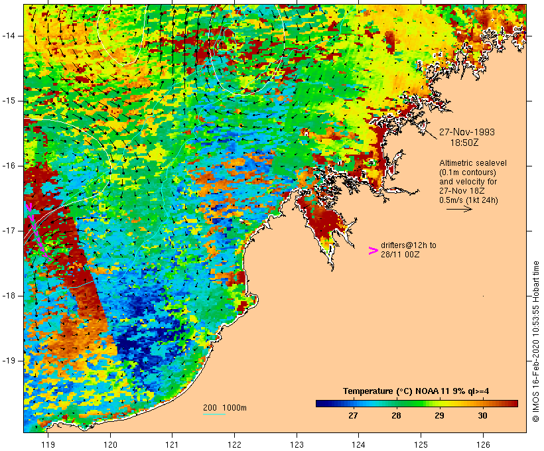Click the '1000m' isobath depth label
The image size is (544, 451).
pyautogui.click(x=234, y=408)
